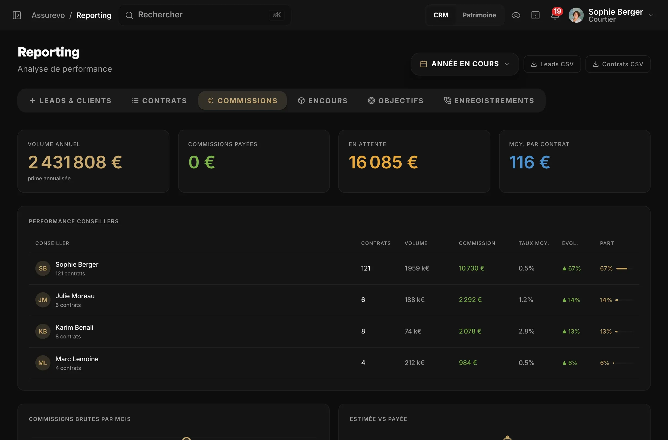Click the search magnifier icon
Screen dimensions: 668x440
129,15
